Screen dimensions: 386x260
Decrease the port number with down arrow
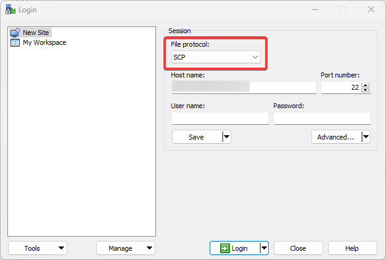pyautogui.click(x=366, y=90)
